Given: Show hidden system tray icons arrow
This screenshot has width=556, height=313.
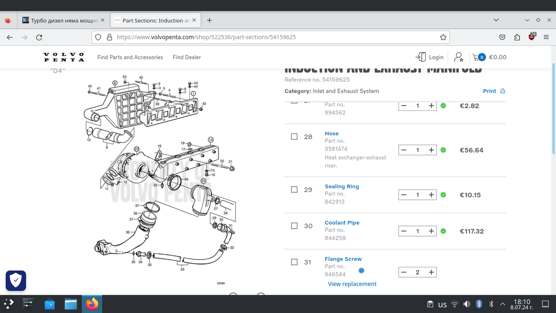Looking at the screenshot, I should [503, 304].
